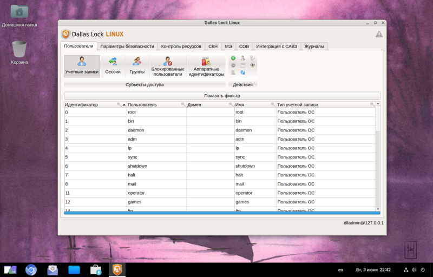The height and width of the screenshot is (277, 433).
Task: Open Блокированные пользователи section
Action: click(x=167, y=65)
